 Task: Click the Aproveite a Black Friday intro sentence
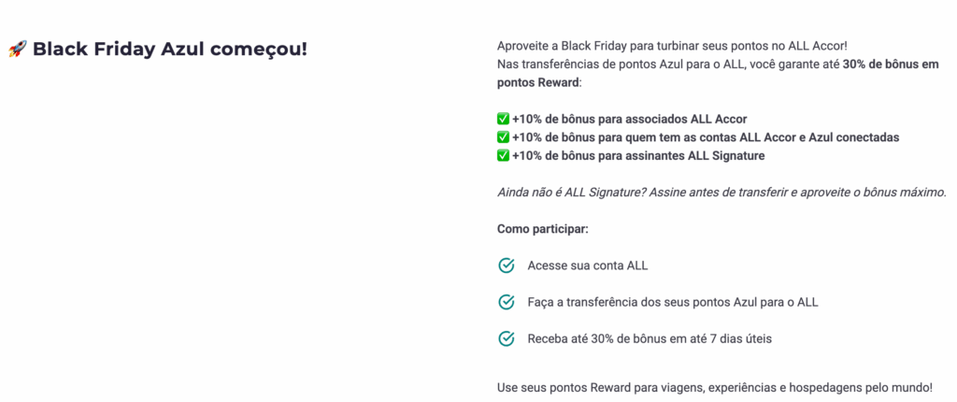[x=672, y=46]
